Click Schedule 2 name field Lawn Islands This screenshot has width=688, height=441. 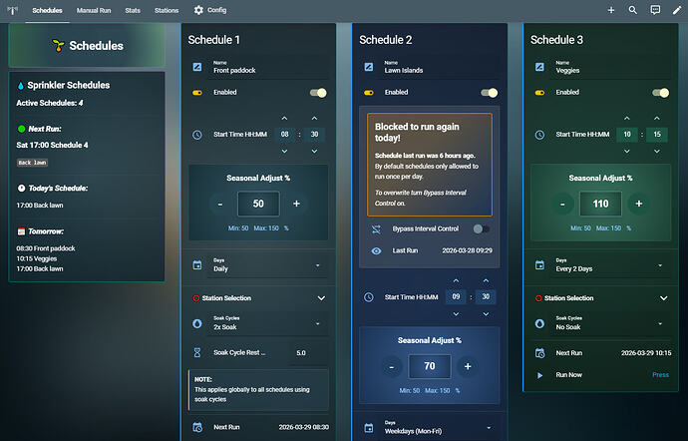point(439,67)
